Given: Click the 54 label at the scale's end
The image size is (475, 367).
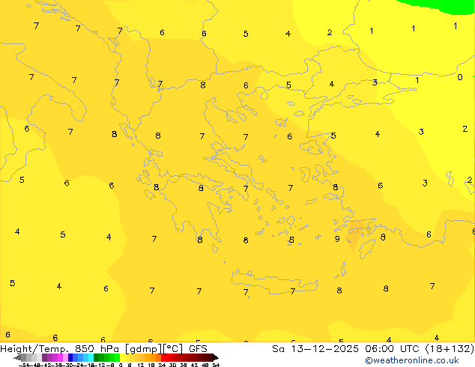Looking at the screenshot, I should pyautogui.click(x=216, y=365).
